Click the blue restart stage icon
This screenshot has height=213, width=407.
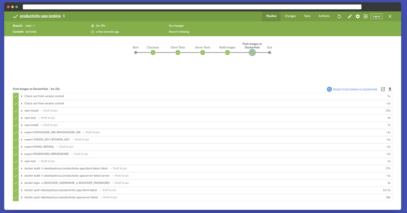tap(329, 89)
